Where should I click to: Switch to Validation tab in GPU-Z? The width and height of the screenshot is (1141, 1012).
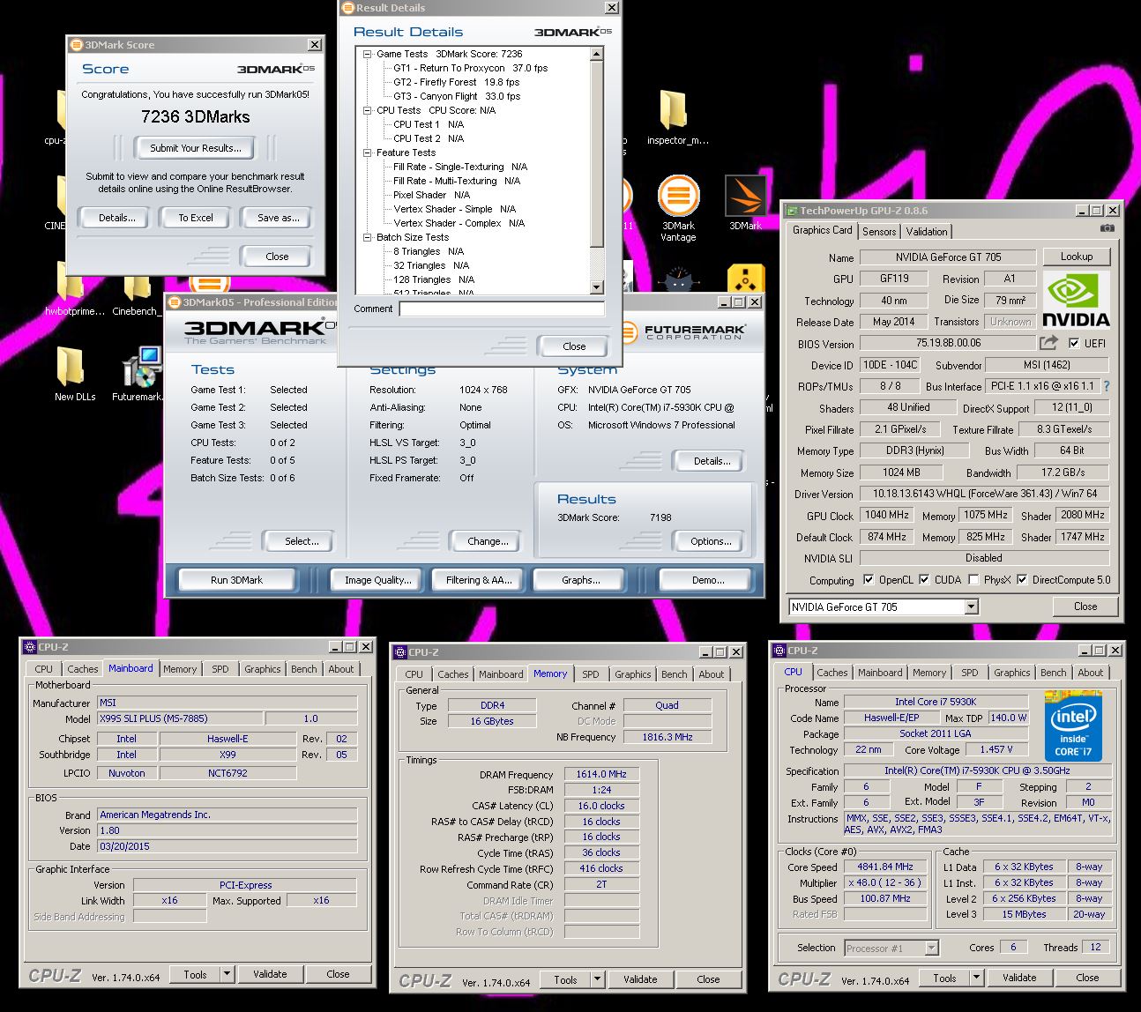coord(927,232)
